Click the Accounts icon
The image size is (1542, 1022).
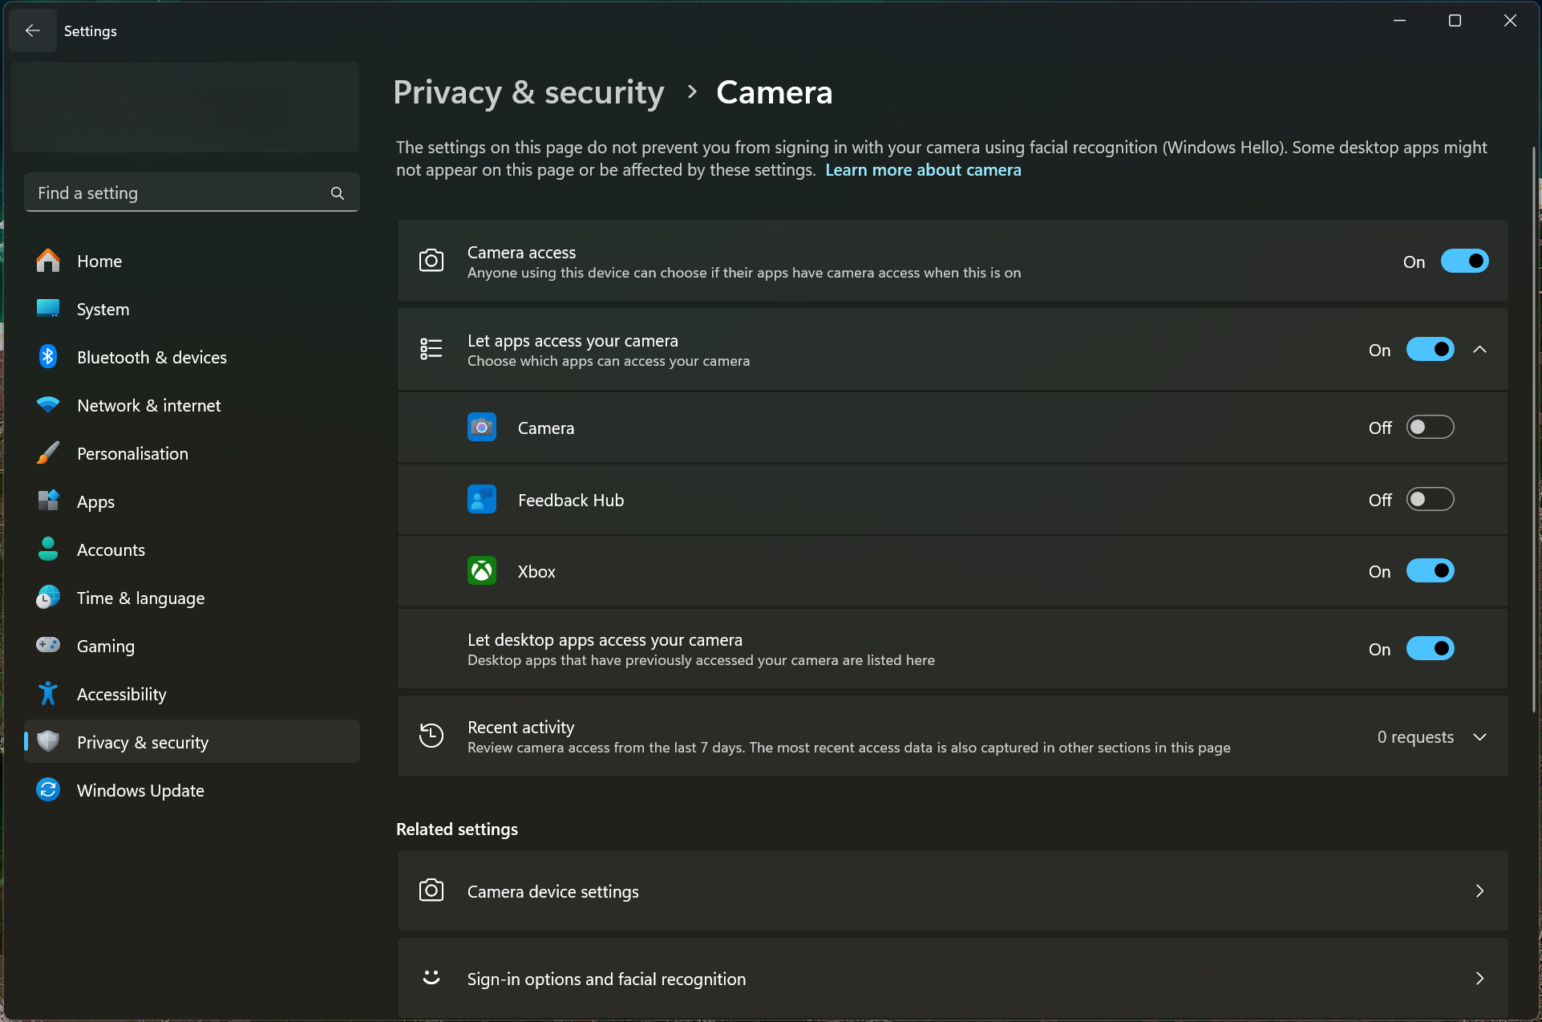coord(47,549)
